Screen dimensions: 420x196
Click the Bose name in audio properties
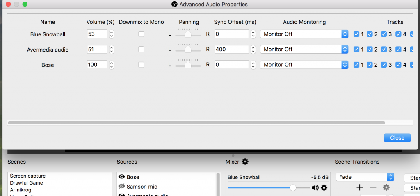pos(48,65)
